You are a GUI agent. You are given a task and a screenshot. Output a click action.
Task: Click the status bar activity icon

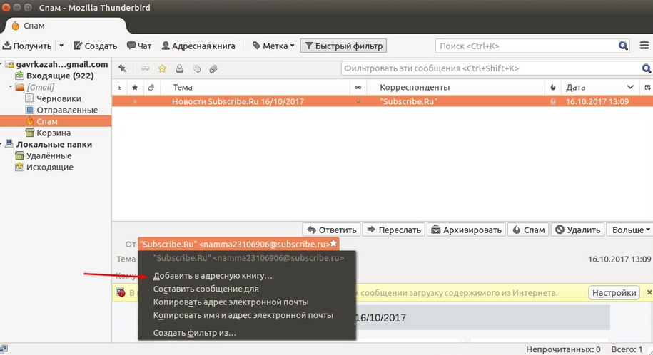pyautogui.click(x=4, y=349)
